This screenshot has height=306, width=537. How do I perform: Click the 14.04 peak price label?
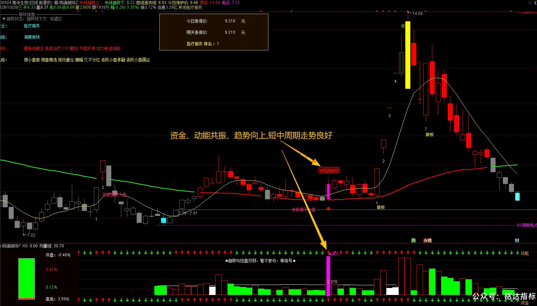[417, 14]
